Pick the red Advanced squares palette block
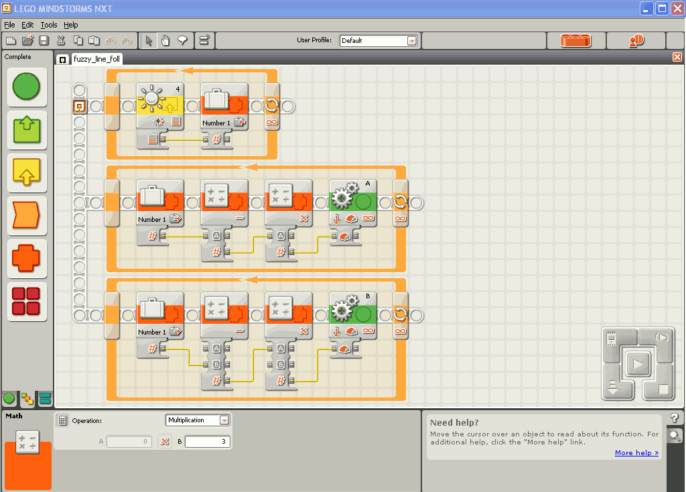This screenshot has width=686, height=492. pyautogui.click(x=26, y=301)
